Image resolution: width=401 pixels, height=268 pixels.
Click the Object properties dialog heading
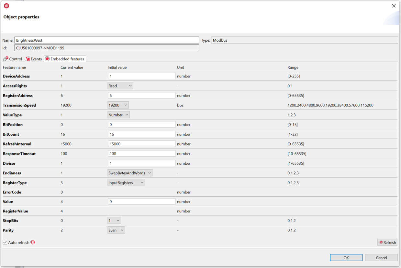[21, 17]
